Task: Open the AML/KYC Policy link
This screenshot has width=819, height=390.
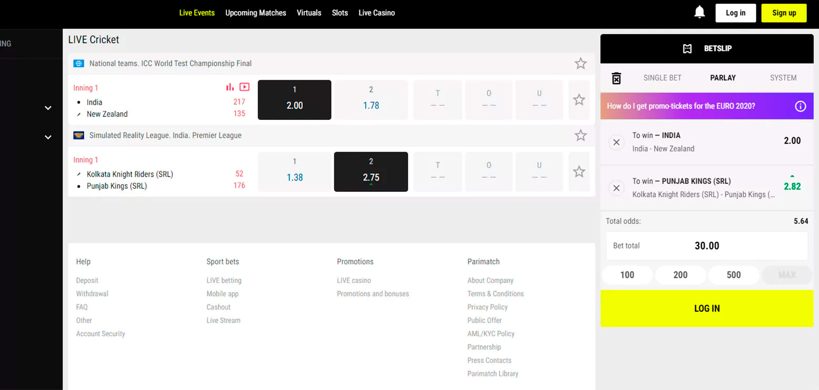Action: (x=491, y=334)
